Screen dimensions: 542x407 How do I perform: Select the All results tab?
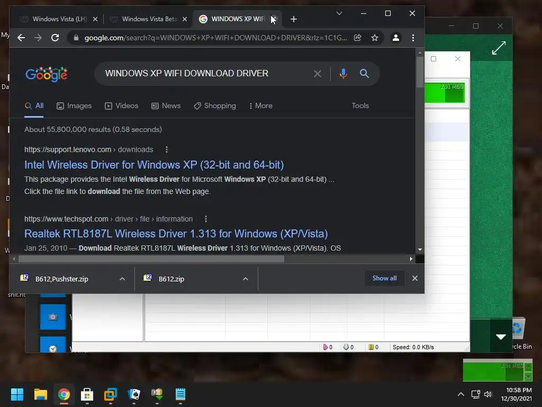point(34,105)
